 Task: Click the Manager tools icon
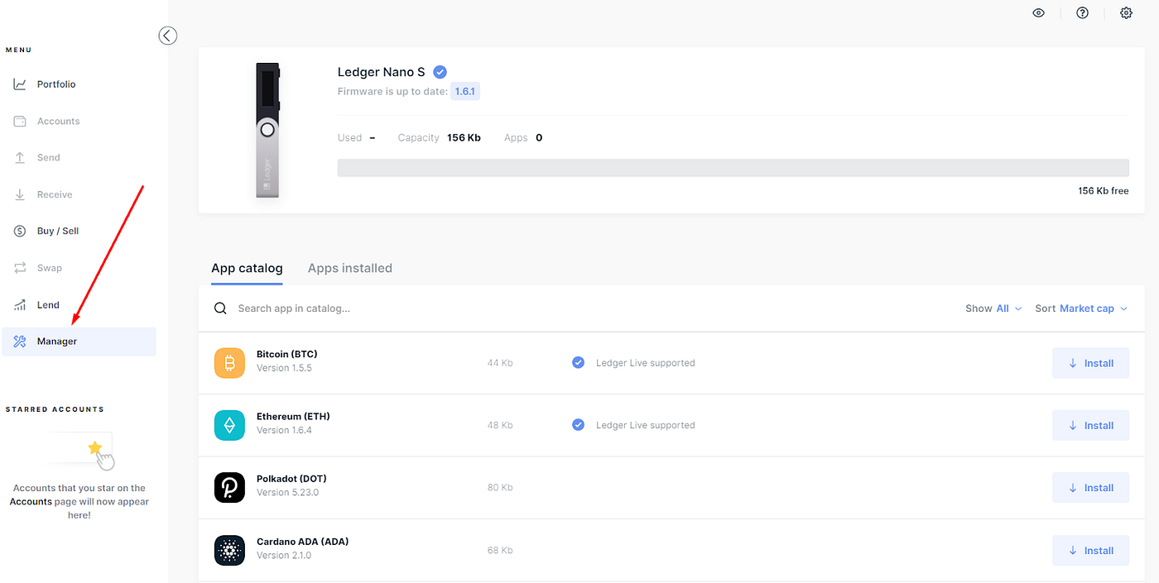[20, 342]
